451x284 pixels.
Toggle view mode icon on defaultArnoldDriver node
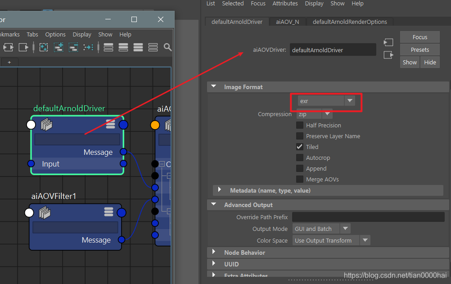pyautogui.click(x=110, y=124)
